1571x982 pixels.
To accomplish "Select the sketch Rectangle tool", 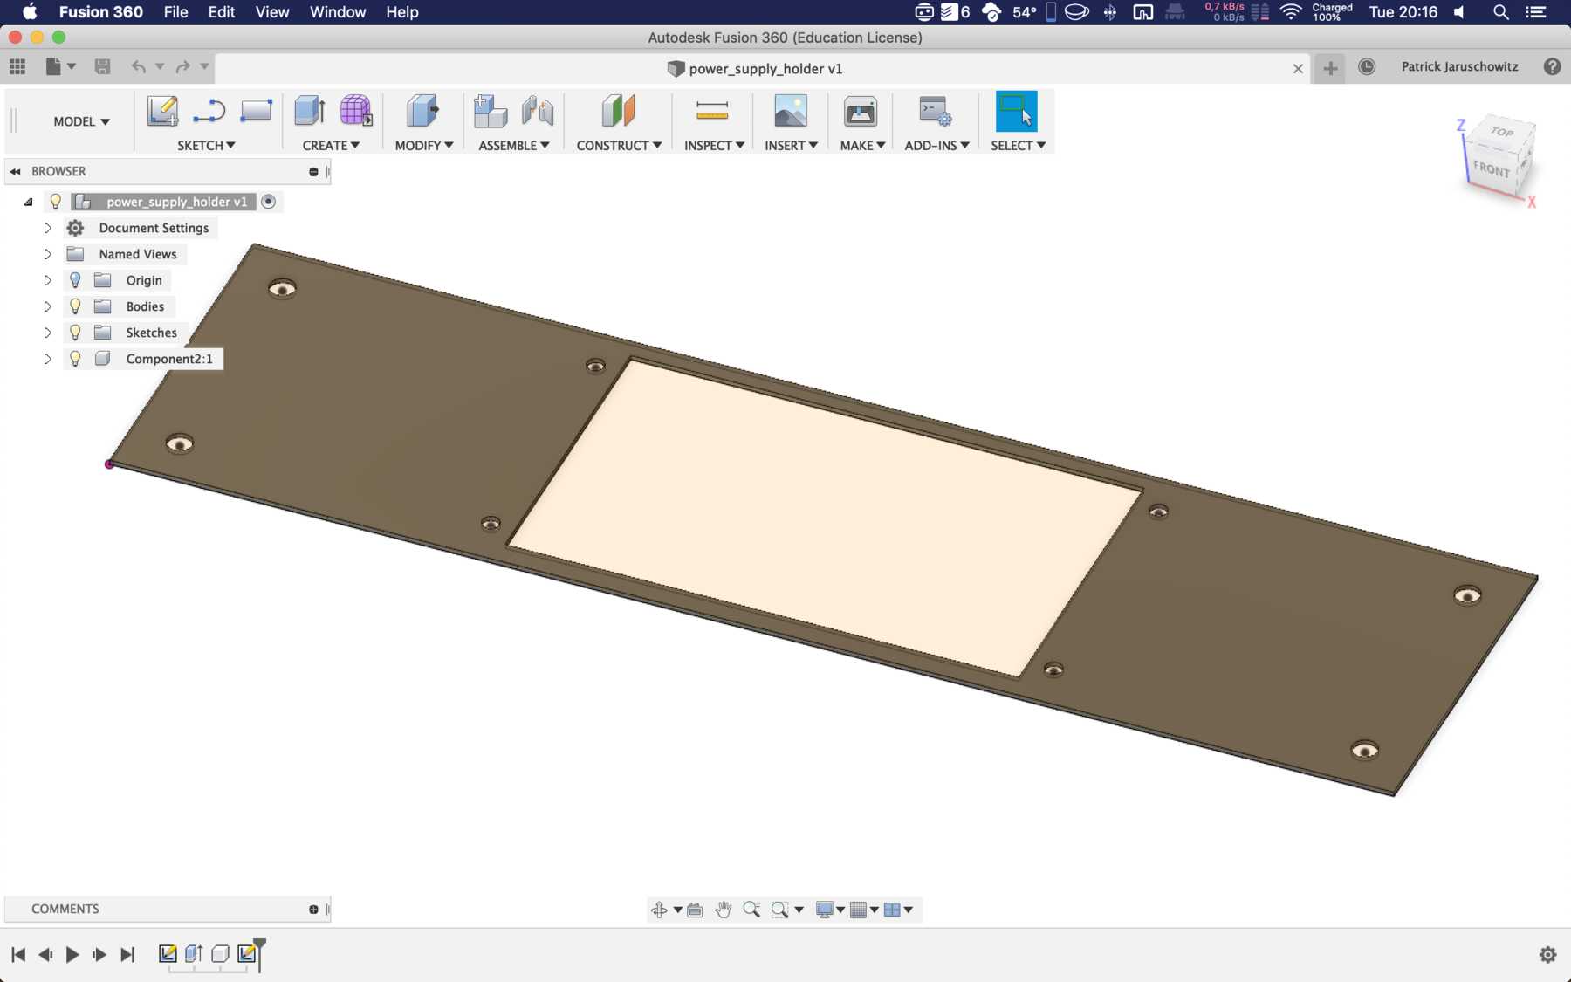I will pos(256,112).
